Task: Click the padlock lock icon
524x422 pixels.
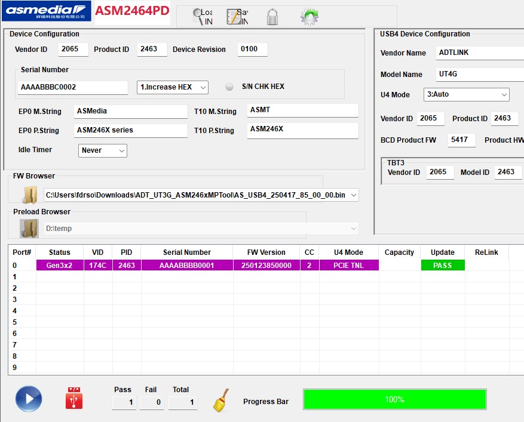Action: point(272,17)
